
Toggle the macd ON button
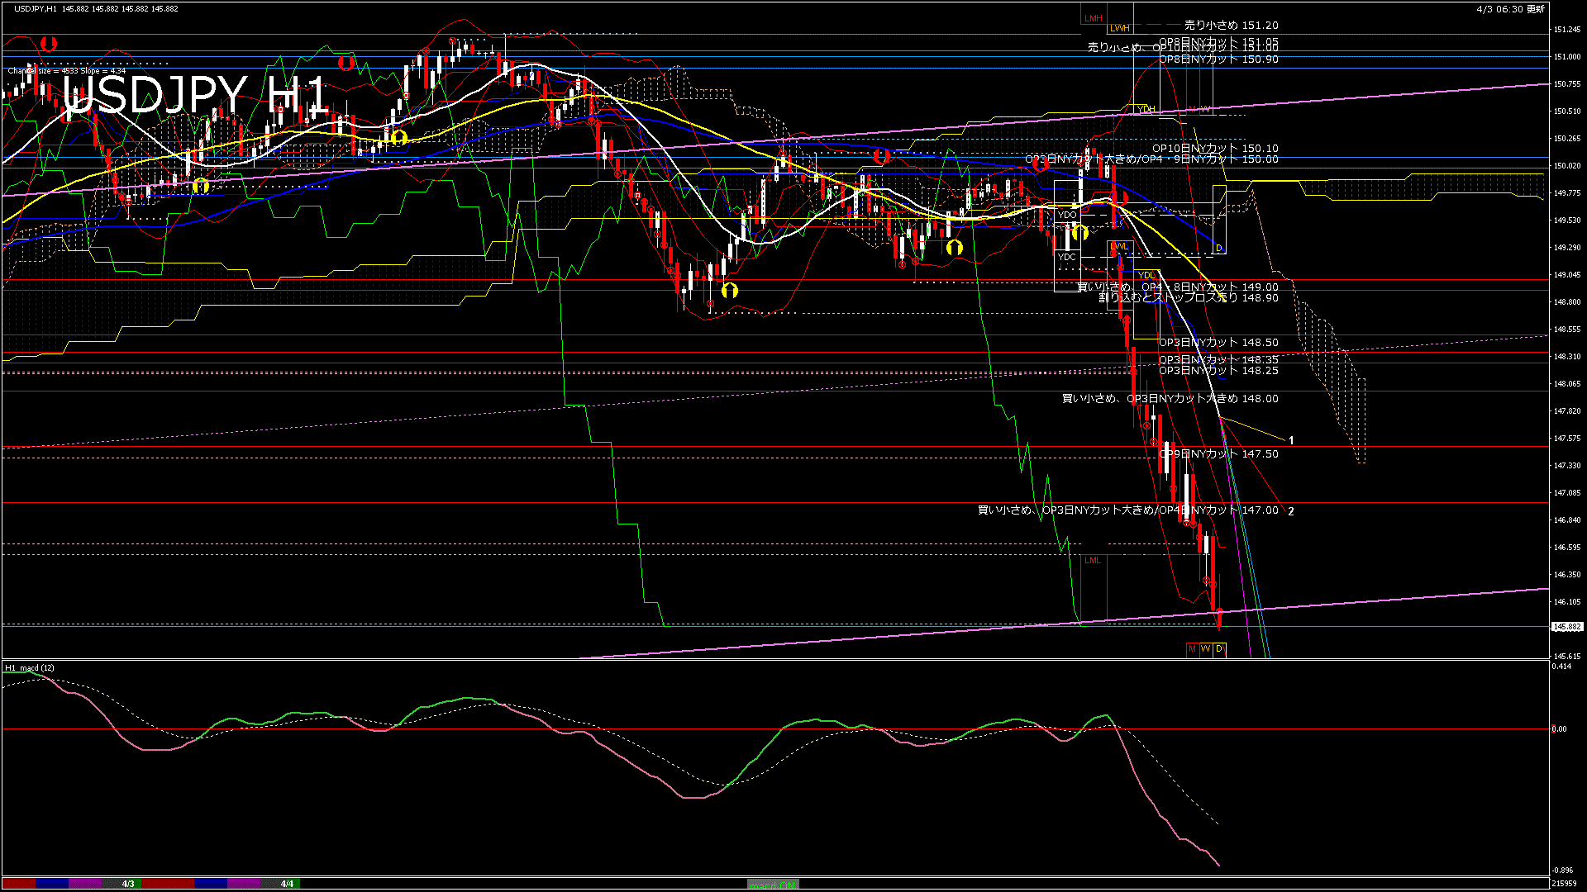tap(773, 884)
